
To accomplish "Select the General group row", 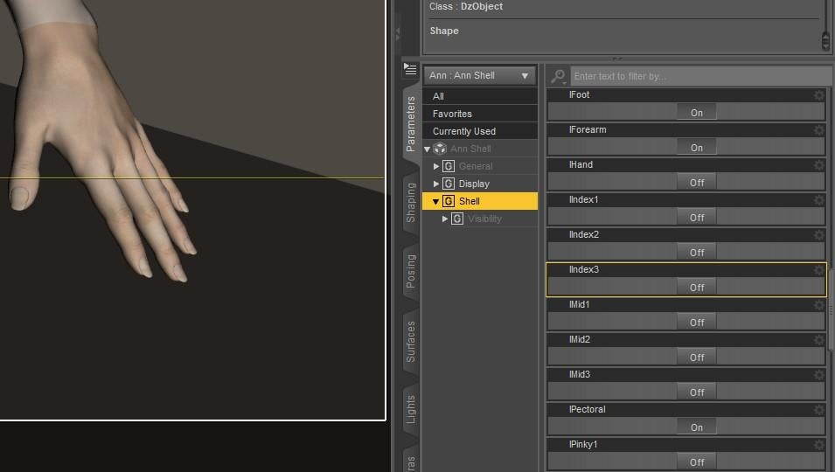I will click(x=480, y=166).
